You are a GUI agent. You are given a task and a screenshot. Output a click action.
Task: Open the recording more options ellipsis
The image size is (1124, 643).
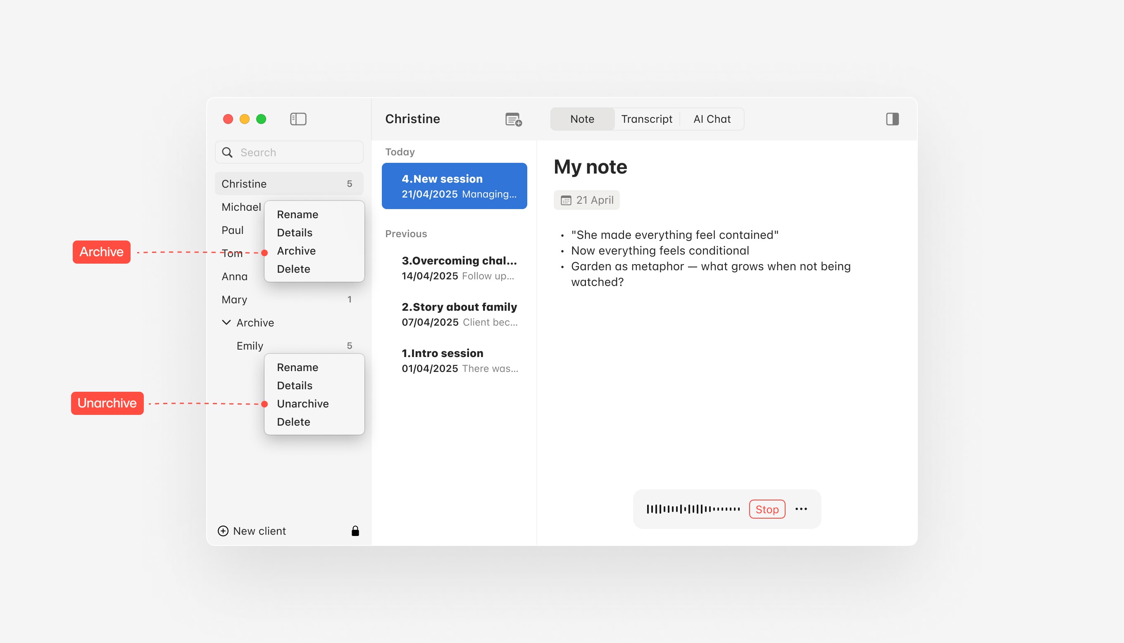click(801, 509)
